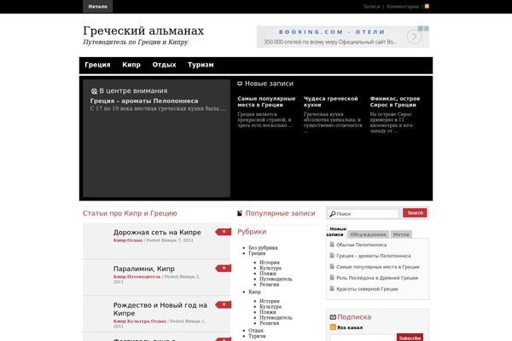Open featured post Греция - ароматы Пелопоннеса

pos(144,101)
